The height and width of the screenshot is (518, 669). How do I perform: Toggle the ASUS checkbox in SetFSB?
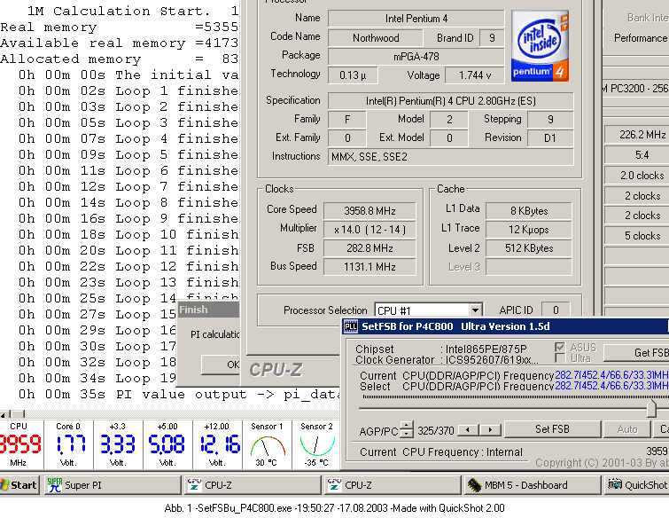[560, 347]
